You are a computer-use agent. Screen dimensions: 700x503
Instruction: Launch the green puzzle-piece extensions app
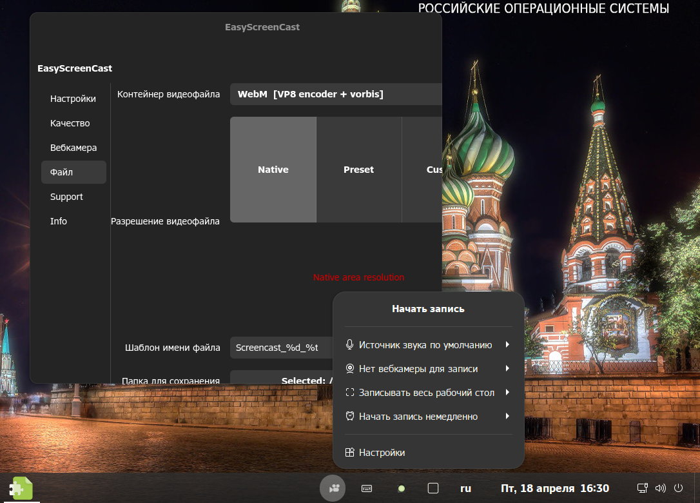coord(20,488)
